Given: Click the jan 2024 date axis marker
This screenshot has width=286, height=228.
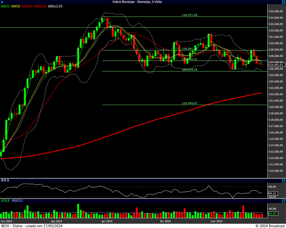Looking at the screenshot, I should point(108,221).
